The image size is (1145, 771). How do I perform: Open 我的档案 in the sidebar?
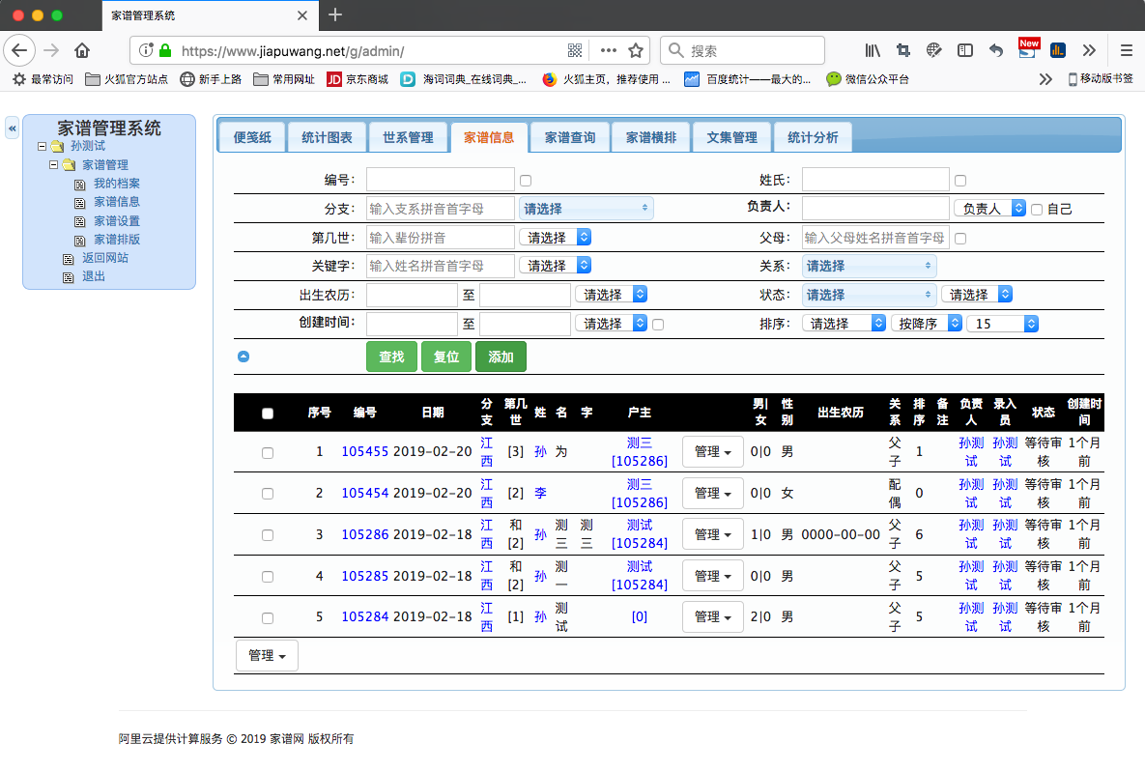117,184
